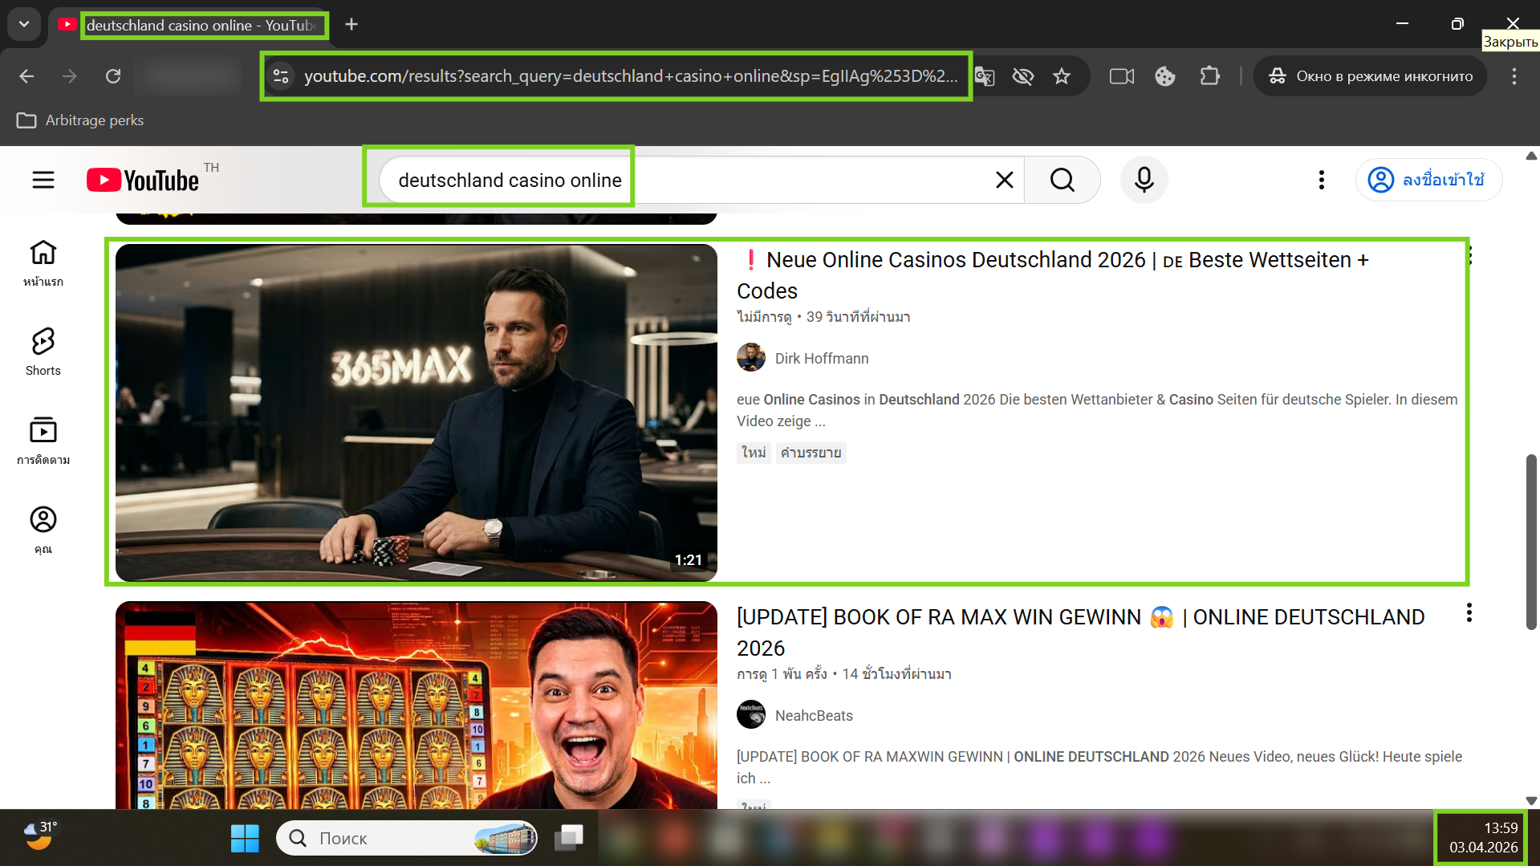Open the Arbitrage perks bookmark folder

tap(80, 120)
